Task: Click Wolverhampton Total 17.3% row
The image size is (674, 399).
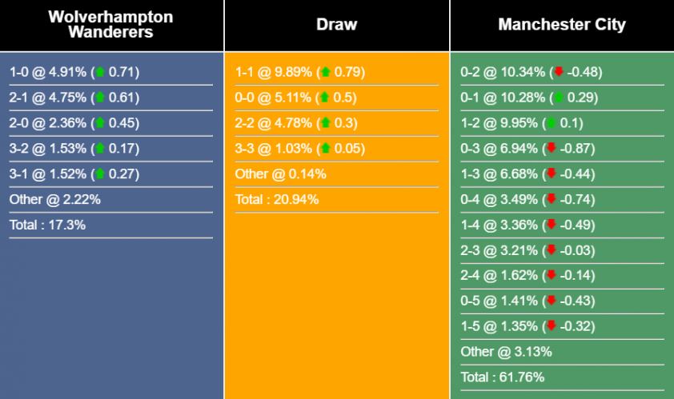Action: click(x=48, y=225)
